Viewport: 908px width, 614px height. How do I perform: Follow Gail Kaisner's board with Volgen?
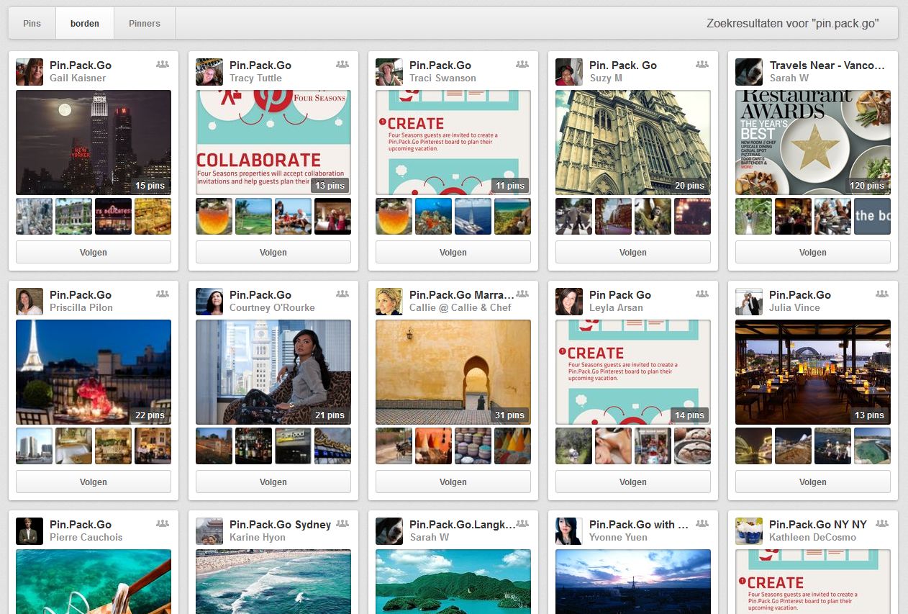pyautogui.click(x=94, y=253)
